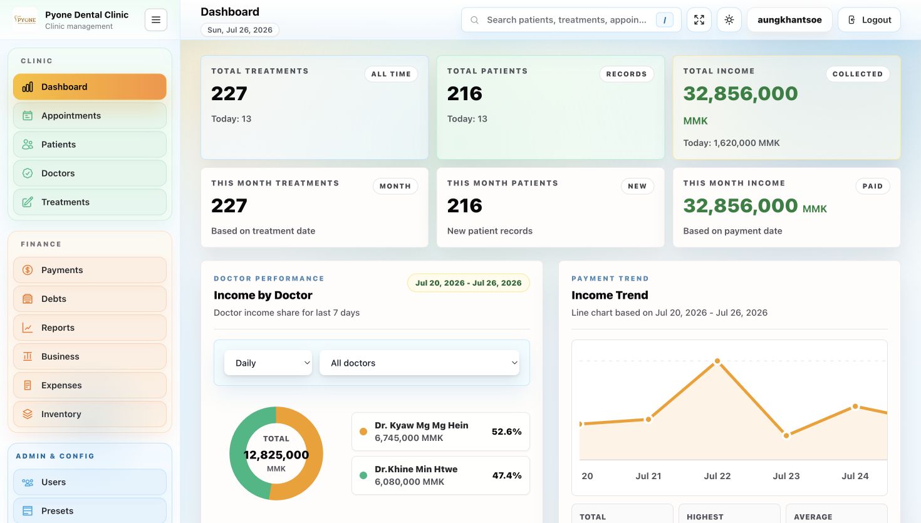The image size is (921, 523).
Task: Click the Treatments edit pencil icon
Action: [x=28, y=202]
